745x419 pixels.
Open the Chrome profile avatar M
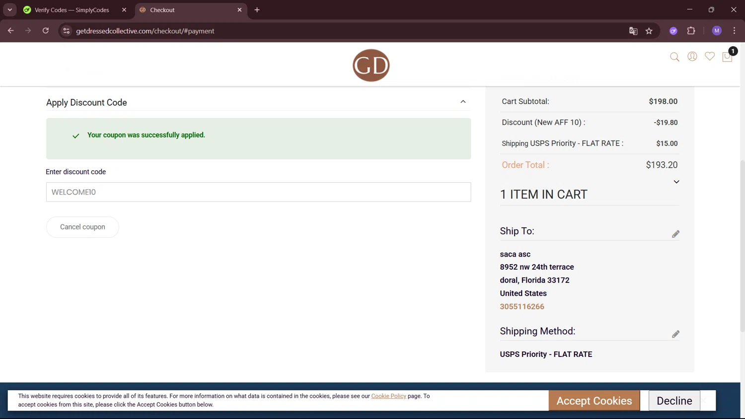[717, 31]
